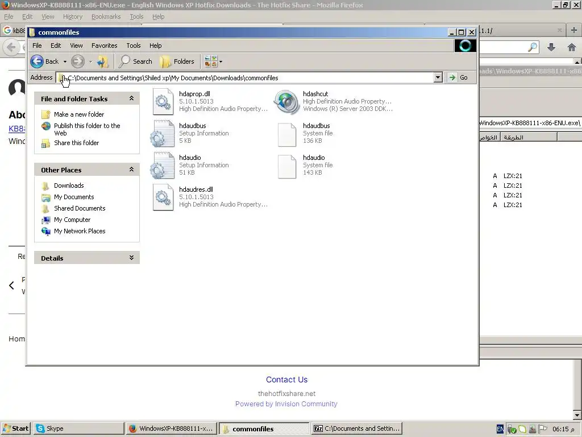Open the File menu in commonfiles window
The image size is (582, 437).
pyautogui.click(x=37, y=46)
